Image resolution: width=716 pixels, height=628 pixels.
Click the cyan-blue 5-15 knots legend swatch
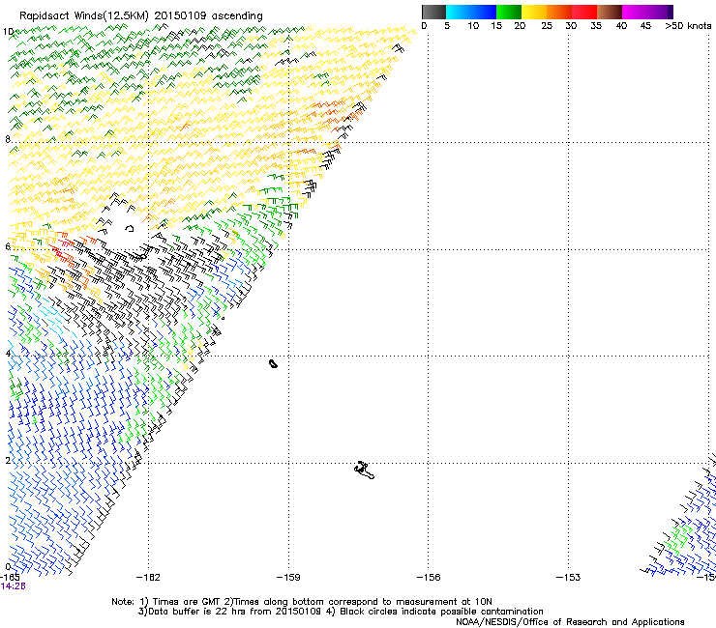(471, 12)
